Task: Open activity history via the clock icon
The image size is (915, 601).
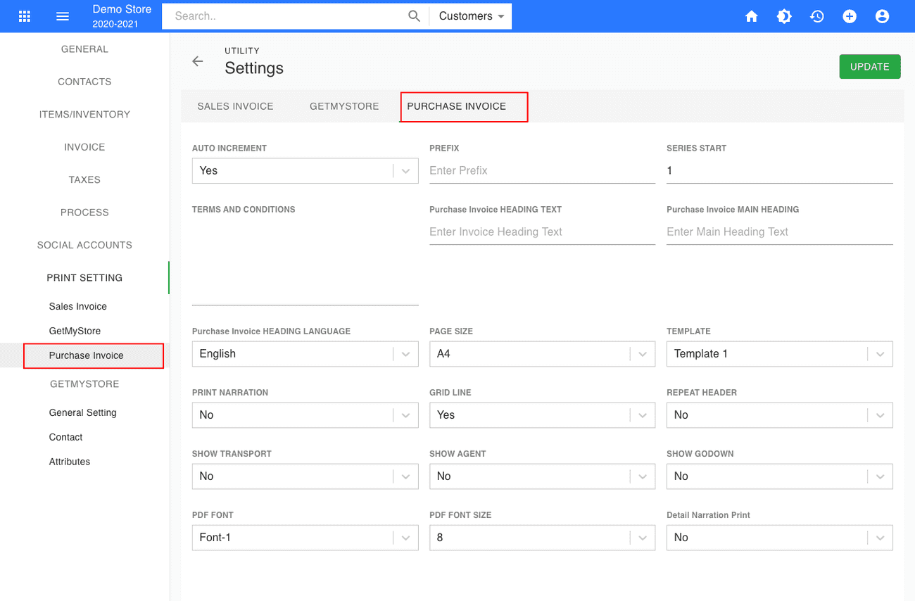Action: pyautogui.click(x=816, y=15)
